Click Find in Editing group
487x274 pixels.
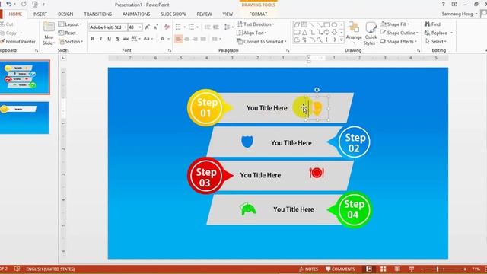click(x=433, y=24)
